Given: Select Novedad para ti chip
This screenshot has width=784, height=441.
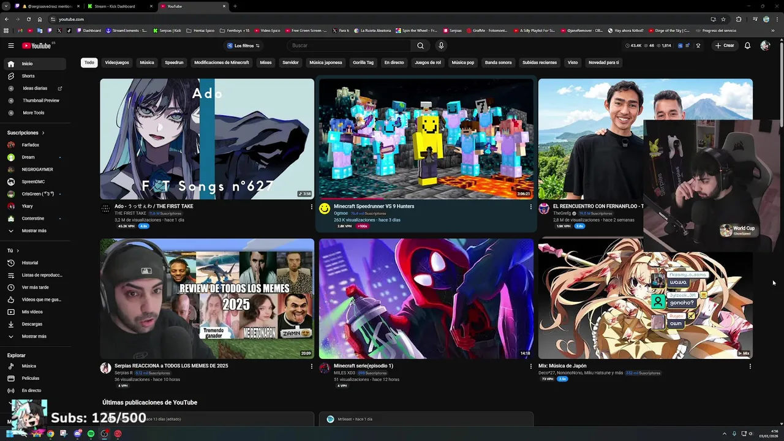Looking at the screenshot, I should [x=603, y=62].
